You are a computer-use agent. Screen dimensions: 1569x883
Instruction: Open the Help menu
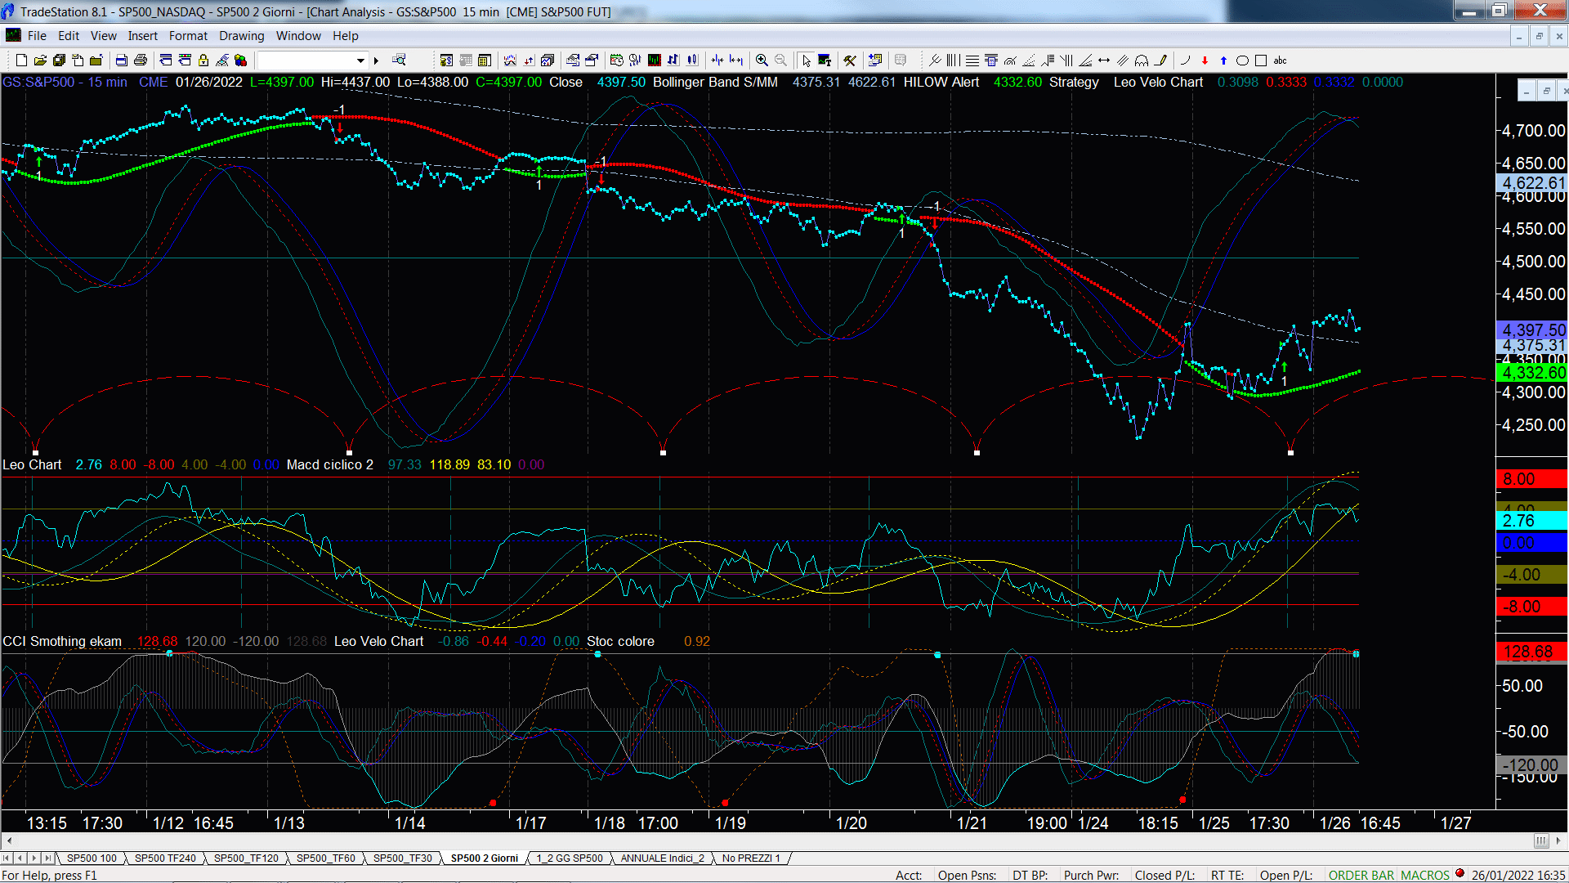click(x=346, y=35)
